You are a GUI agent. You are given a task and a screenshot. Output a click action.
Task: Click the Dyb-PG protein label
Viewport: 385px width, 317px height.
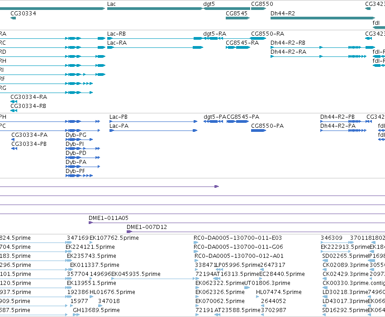pos(76,135)
